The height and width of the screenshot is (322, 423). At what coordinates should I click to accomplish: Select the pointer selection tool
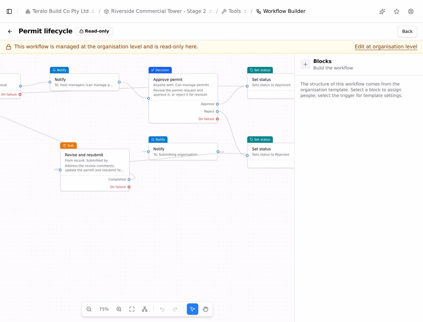point(192,309)
